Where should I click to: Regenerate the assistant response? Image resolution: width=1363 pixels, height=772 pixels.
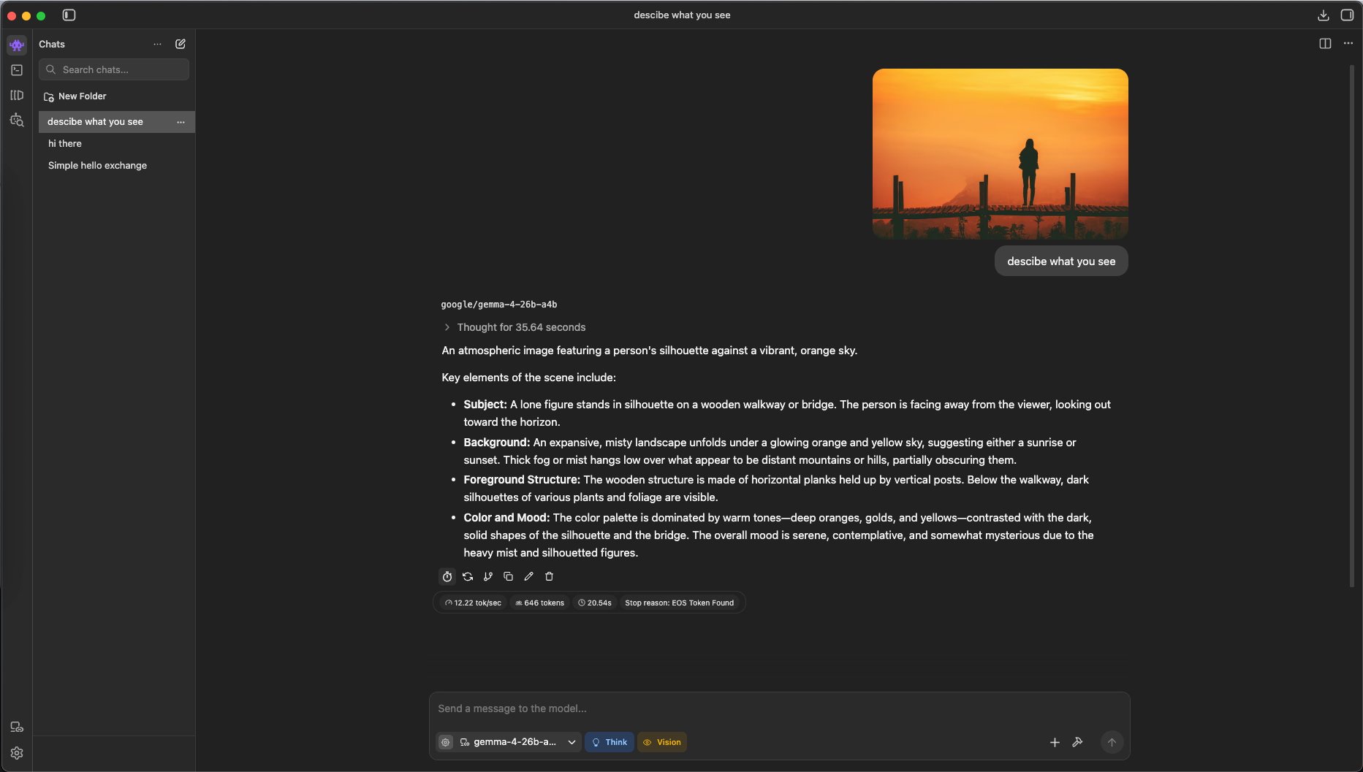[468, 576]
